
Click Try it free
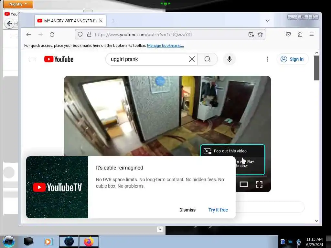[x=218, y=210]
